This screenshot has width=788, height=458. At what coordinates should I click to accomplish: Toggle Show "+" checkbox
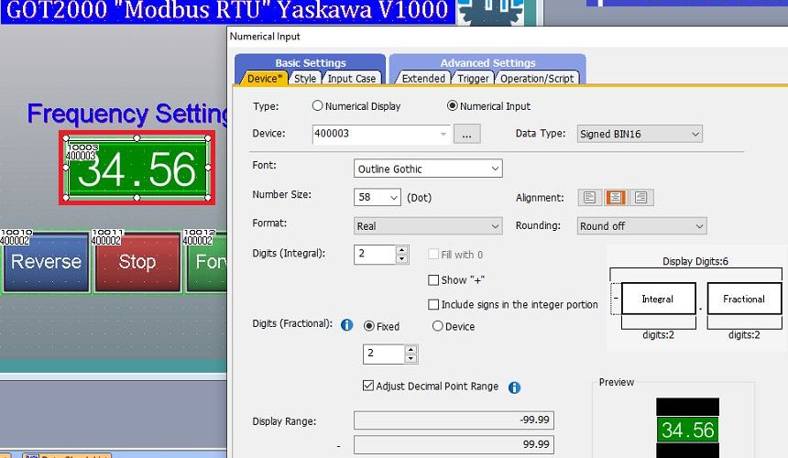[433, 279]
